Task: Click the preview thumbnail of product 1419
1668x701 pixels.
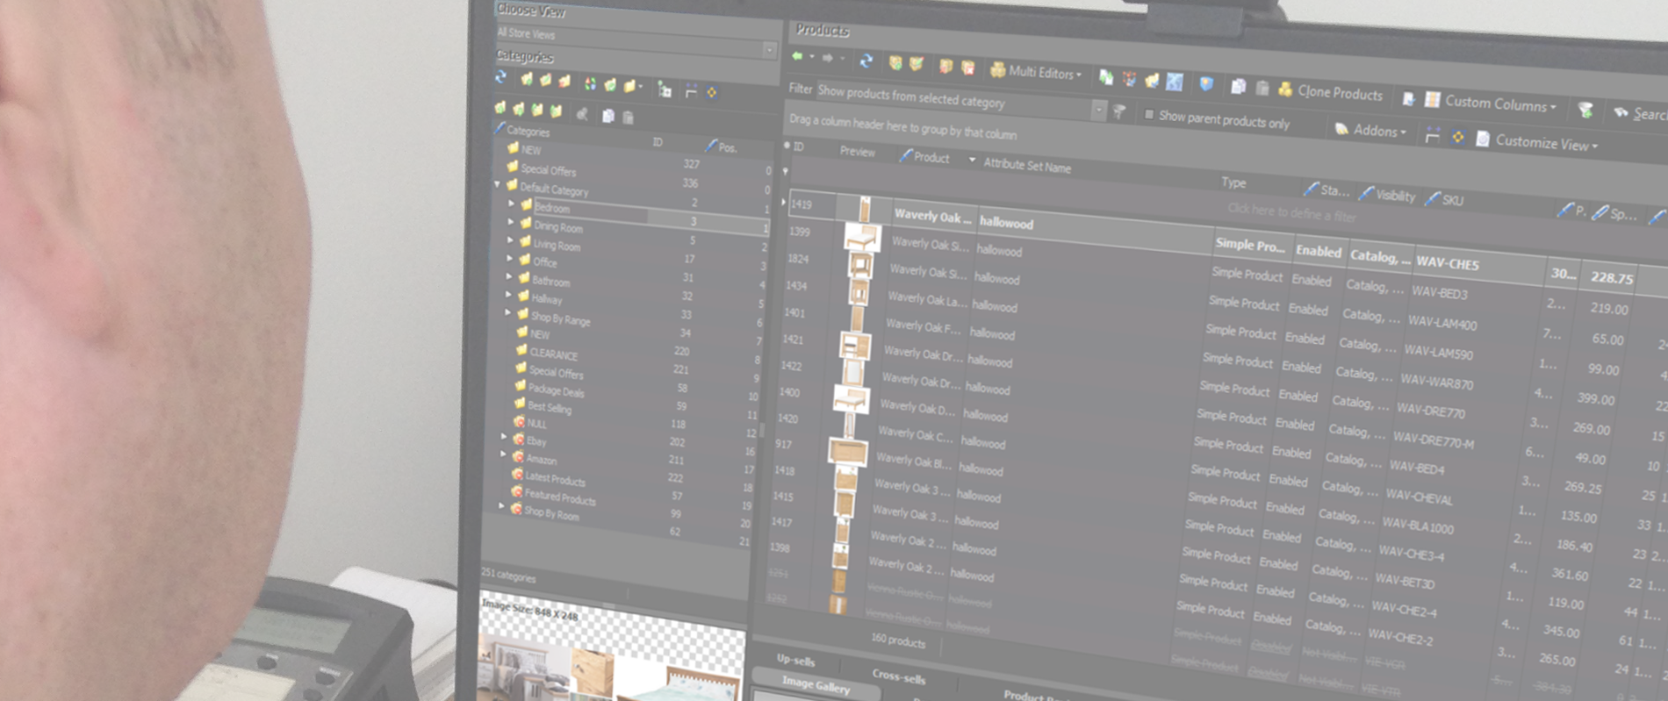Action: (x=864, y=209)
